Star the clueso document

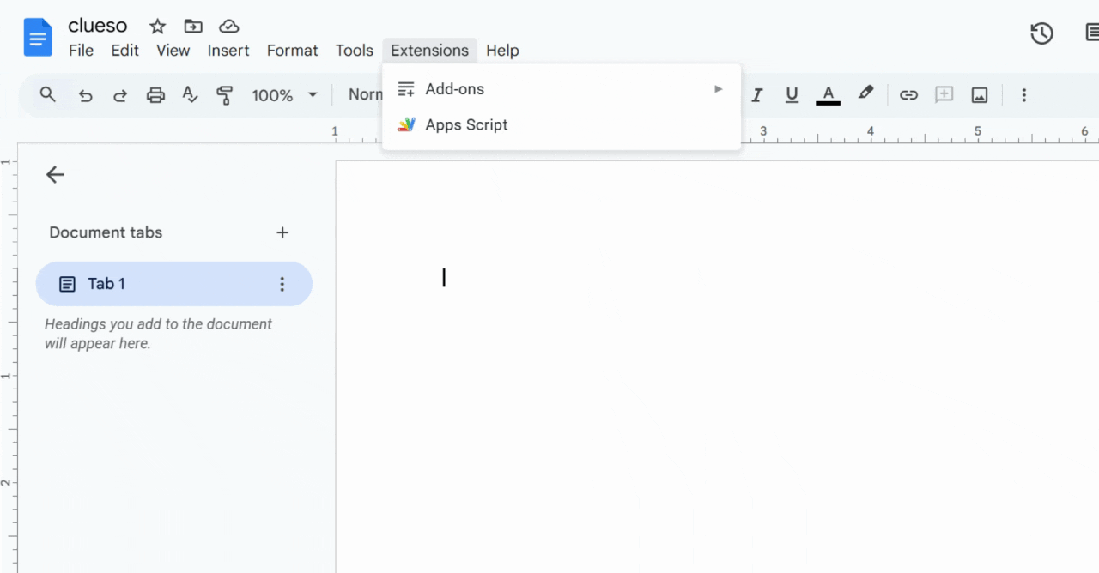[x=157, y=27]
